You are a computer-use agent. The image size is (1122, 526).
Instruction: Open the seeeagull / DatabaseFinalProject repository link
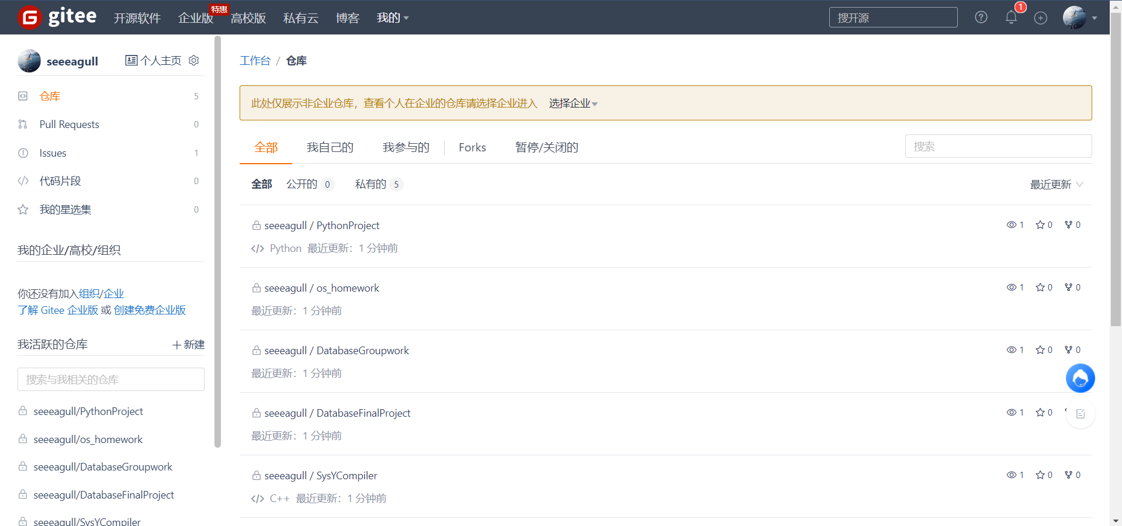point(337,413)
